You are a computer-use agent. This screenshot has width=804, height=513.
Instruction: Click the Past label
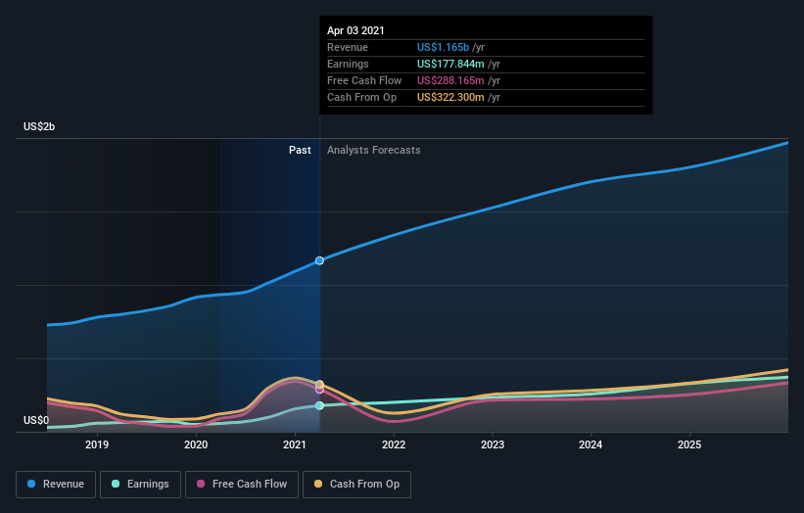pyautogui.click(x=300, y=150)
